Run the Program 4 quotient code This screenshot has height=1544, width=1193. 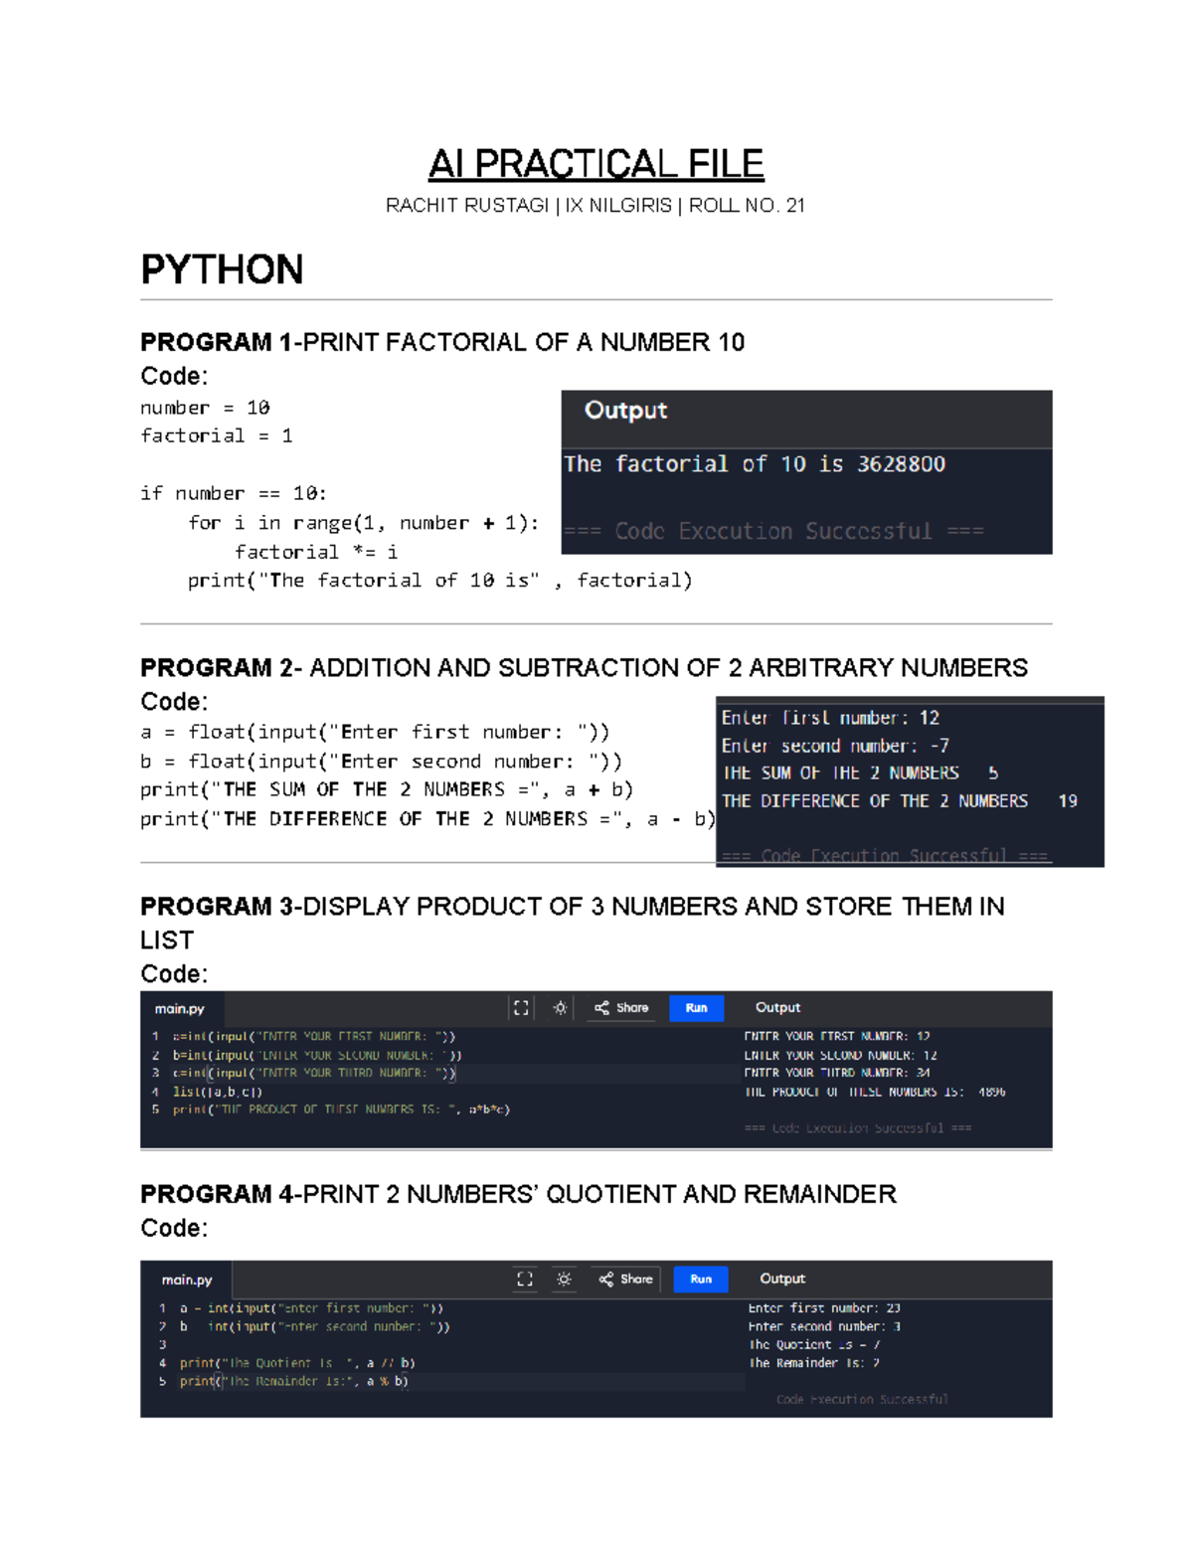[700, 1280]
